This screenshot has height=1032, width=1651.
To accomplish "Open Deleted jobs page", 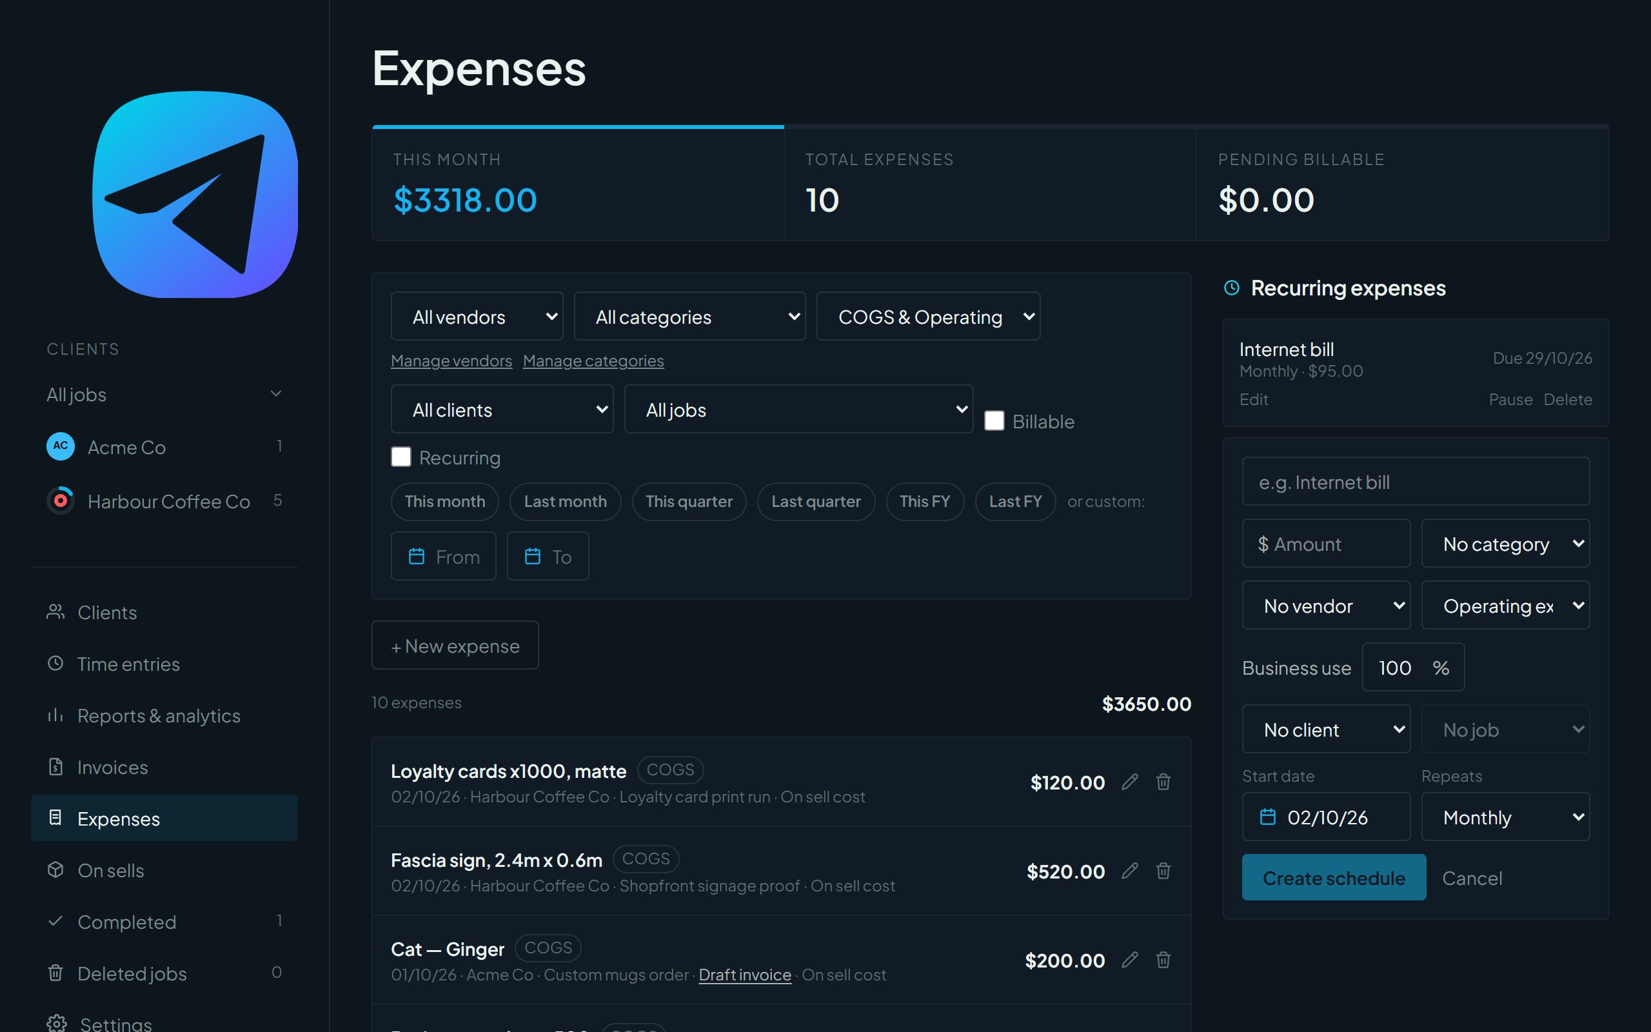I will [164, 973].
